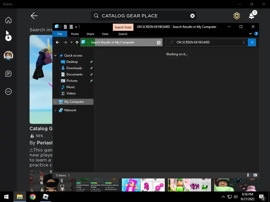
Task: Go up one folder level
Action: [x=77, y=42]
